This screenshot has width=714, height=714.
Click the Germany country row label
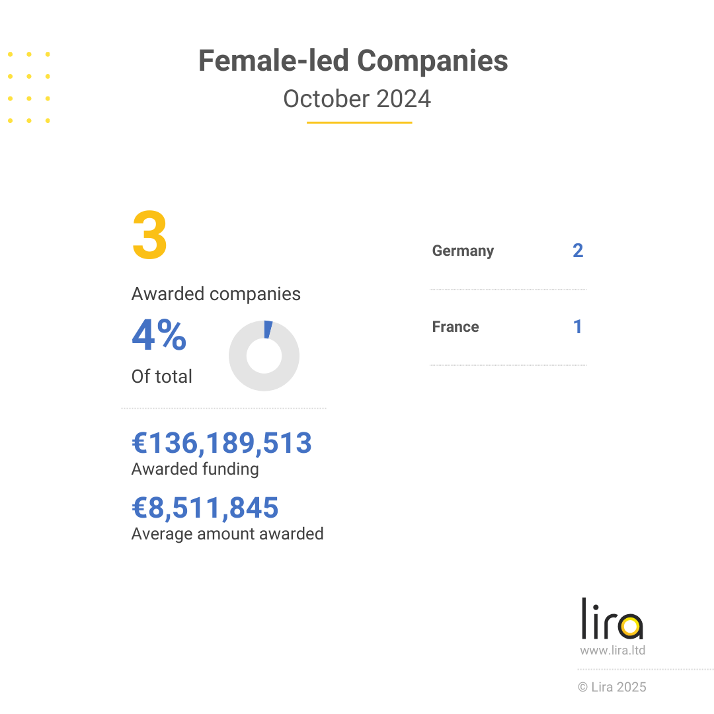(463, 251)
